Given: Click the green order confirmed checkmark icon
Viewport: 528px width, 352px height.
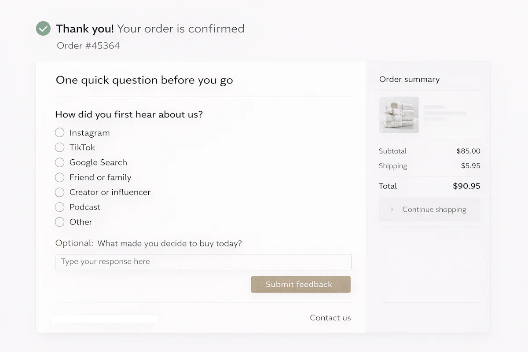Looking at the screenshot, I should pyautogui.click(x=43, y=28).
